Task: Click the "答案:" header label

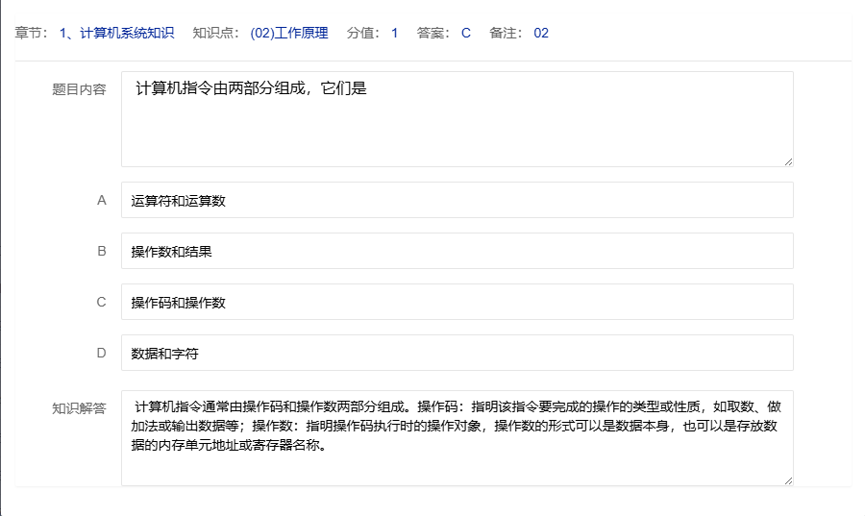Action: pyautogui.click(x=434, y=33)
